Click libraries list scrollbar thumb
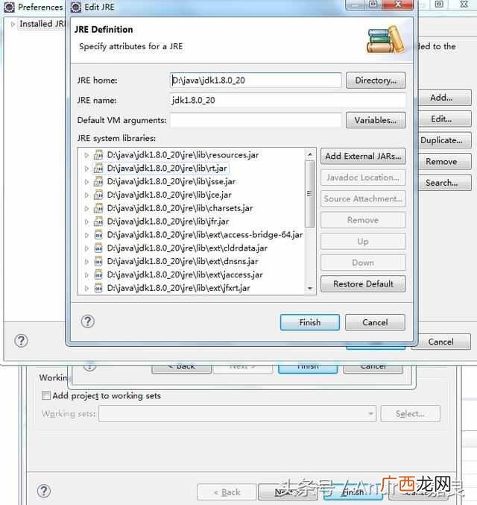Viewport: 477px width, 505px height. [x=309, y=194]
